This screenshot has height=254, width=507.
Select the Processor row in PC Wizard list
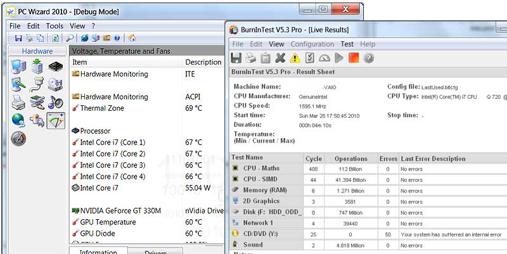147,131
